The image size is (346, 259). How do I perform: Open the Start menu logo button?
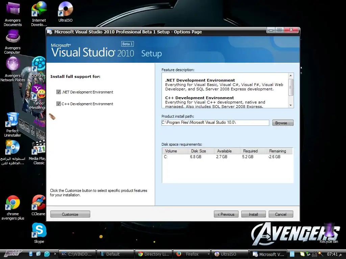(x=13, y=254)
